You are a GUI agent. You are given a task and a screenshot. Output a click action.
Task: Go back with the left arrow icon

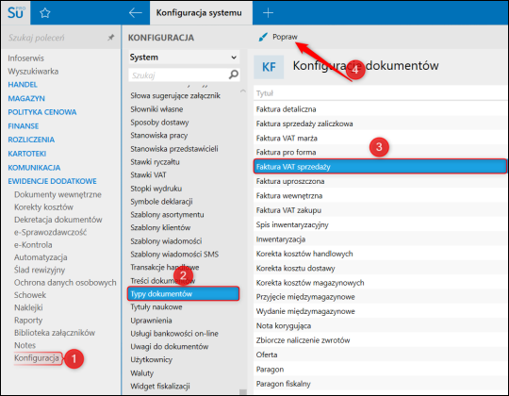tap(136, 13)
